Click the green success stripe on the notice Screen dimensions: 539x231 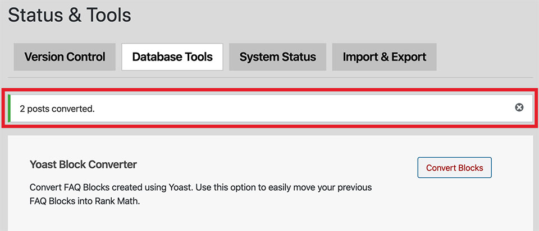coord(10,108)
